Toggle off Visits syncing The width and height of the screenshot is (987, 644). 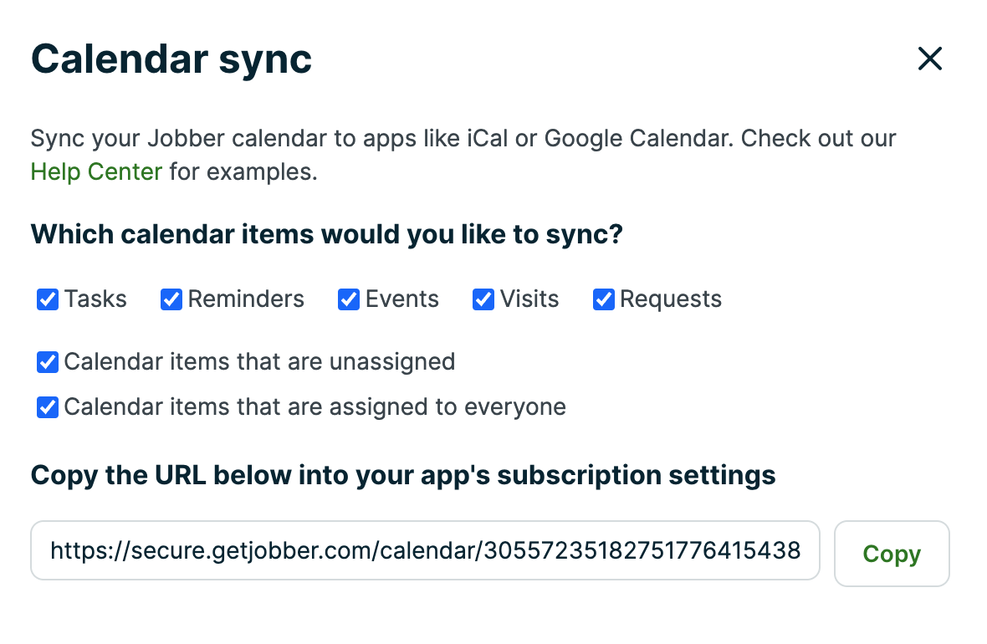click(x=483, y=299)
